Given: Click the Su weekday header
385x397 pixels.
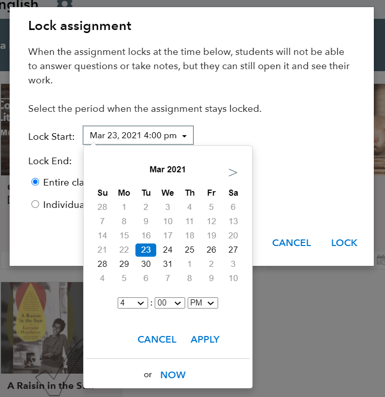Looking at the screenshot, I should coord(102,193).
